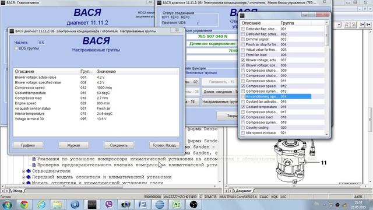This screenshot has height=210, width=373.
Task: Launch Google Chrome from the taskbar
Action: (24, 205)
